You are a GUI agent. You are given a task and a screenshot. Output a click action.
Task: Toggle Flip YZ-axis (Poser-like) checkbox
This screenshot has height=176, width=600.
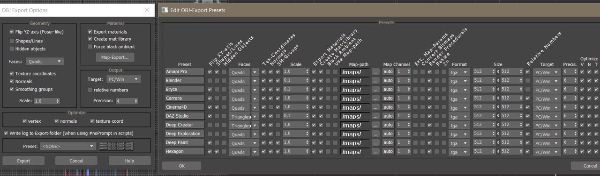click(12, 32)
